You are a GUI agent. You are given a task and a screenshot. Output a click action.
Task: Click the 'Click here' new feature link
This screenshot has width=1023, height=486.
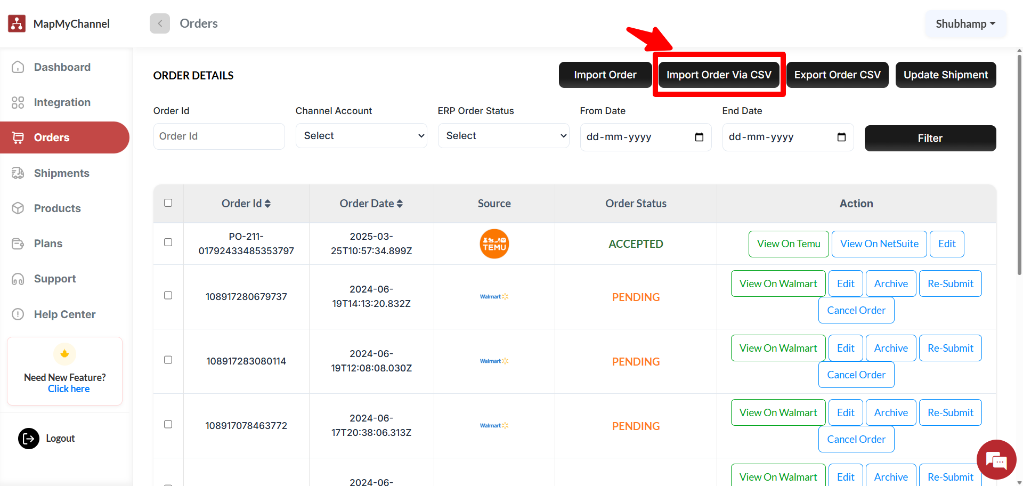[69, 389]
